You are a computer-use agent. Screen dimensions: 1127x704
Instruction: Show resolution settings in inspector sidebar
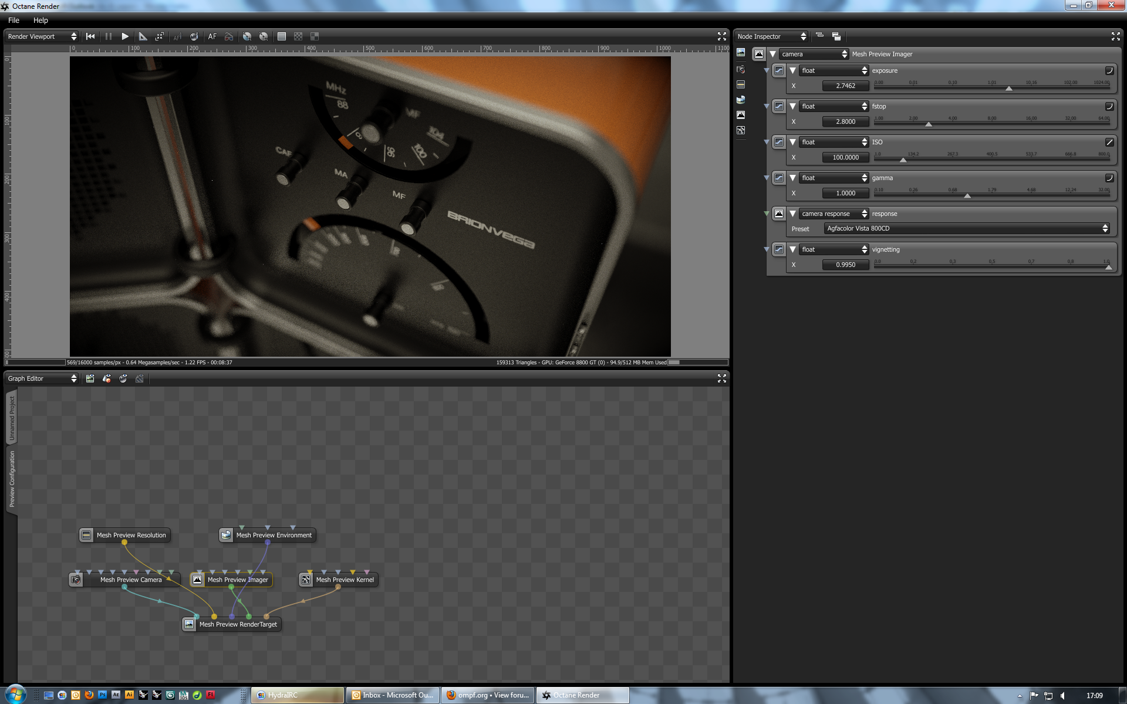[741, 84]
